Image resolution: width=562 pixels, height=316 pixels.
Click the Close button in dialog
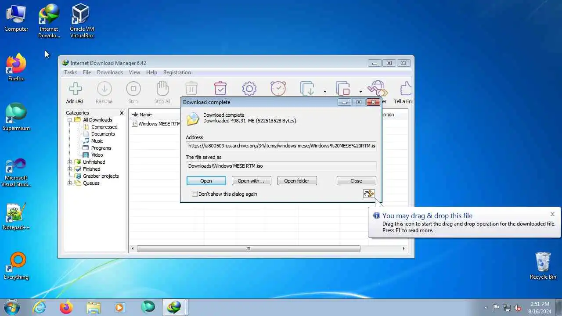point(356,181)
